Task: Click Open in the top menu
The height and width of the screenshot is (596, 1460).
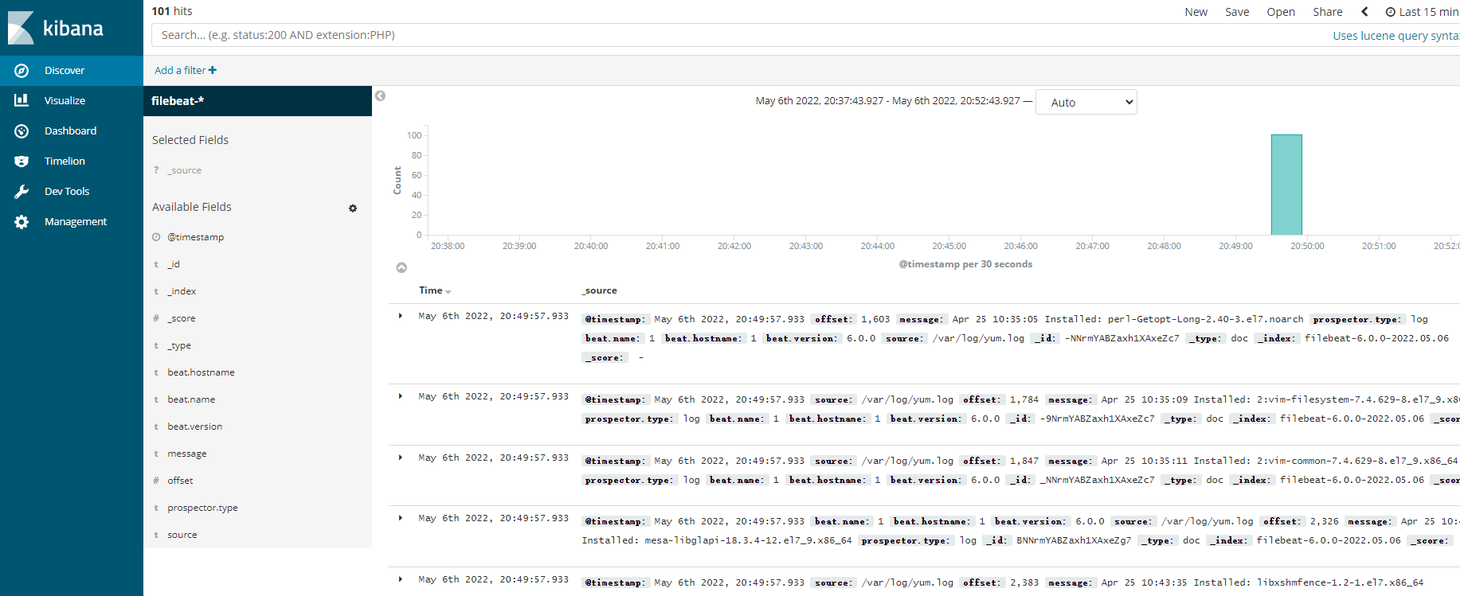Action: coord(1281,12)
